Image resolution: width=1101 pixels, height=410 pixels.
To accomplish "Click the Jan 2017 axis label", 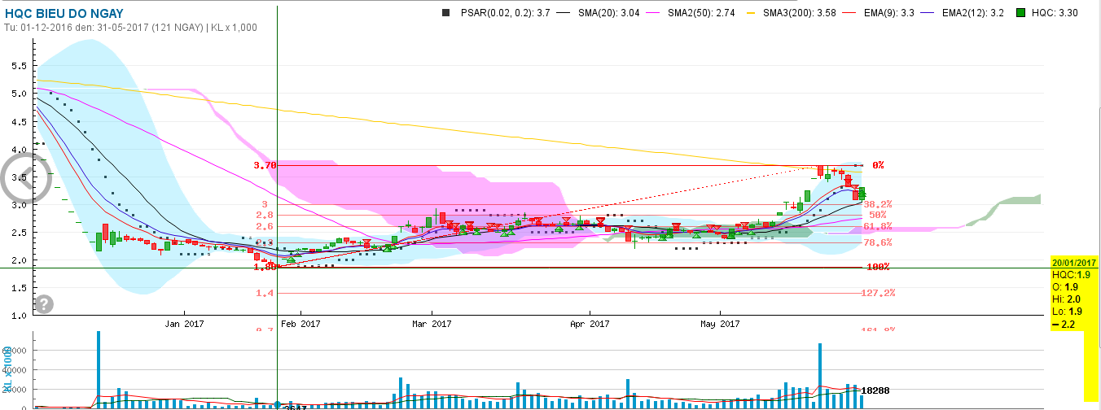I will click(184, 324).
